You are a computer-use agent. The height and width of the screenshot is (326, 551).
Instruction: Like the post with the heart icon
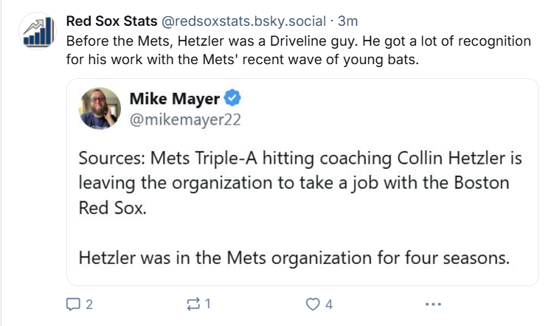tap(313, 304)
